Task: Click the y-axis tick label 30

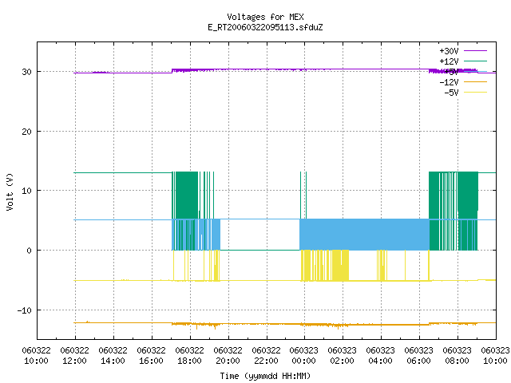Action: pyautogui.click(x=26, y=72)
